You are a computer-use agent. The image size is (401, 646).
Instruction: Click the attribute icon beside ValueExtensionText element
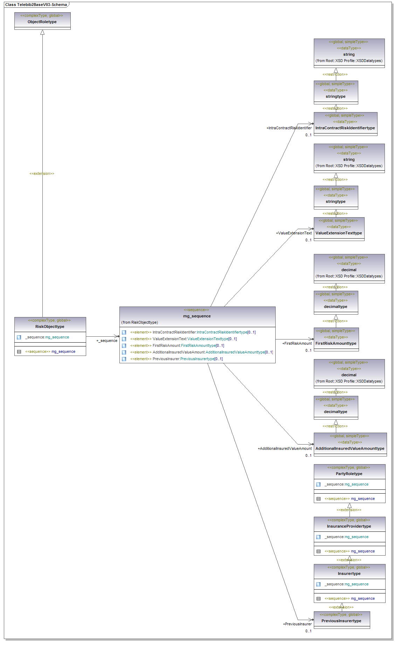tap(124, 339)
